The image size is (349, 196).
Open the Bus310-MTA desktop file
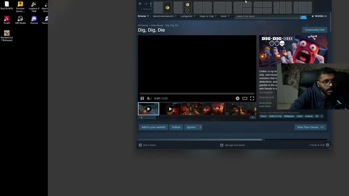coord(7,6)
